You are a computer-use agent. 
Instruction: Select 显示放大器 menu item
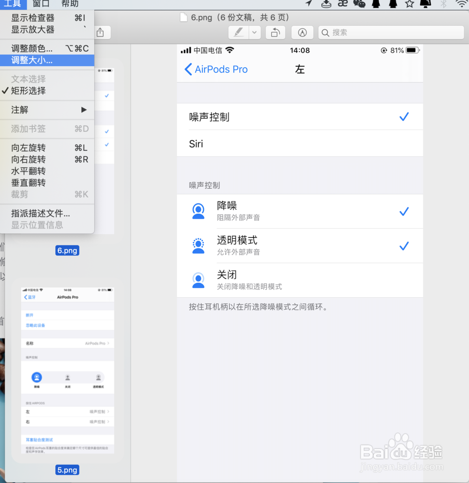(47, 30)
